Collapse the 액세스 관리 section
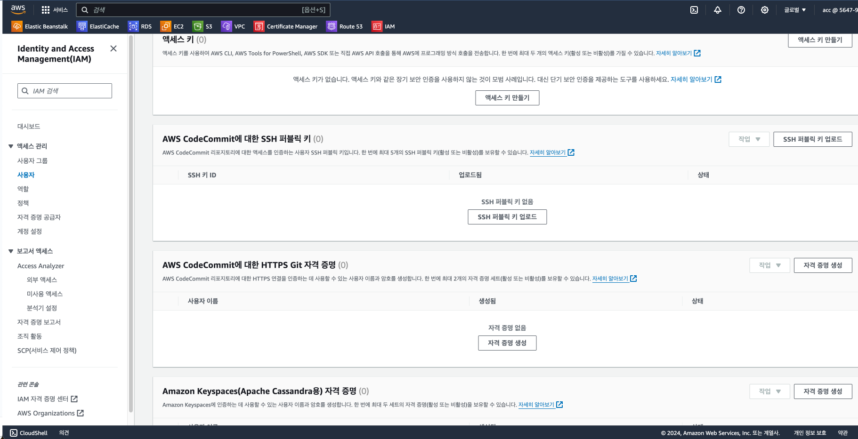Screen dimensions: 858x439 [11, 146]
